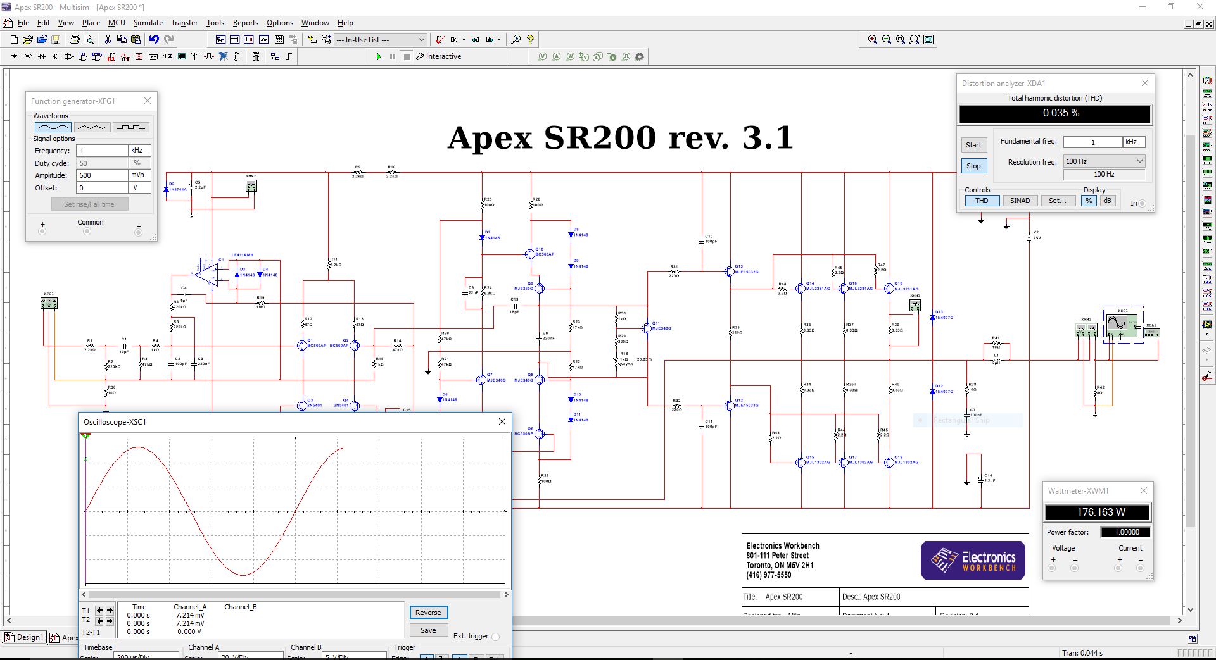Click the schematic vertical scrollbar
Viewport: 1216px width, 660px height.
point(1190,329)
